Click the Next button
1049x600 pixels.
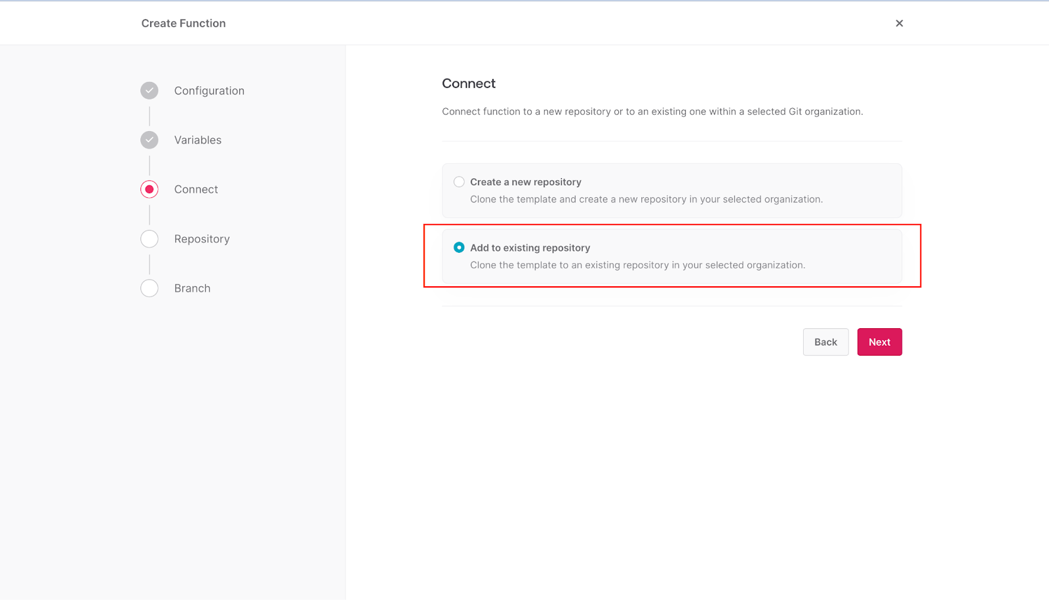[x=879, y=342]
